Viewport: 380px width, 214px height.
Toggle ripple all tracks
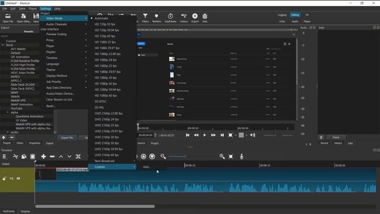pos(144,156)
